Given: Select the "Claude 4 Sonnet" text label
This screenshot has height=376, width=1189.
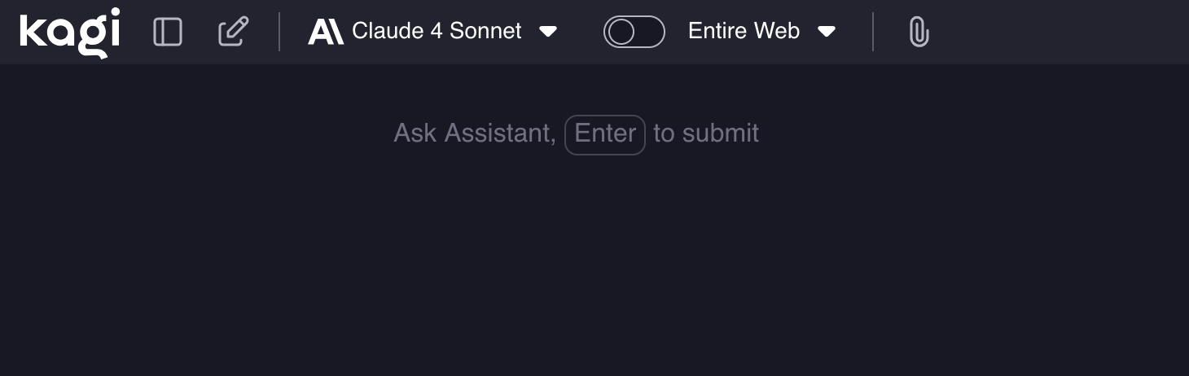Looking at the screenshot, I should [x=437, y=31].
